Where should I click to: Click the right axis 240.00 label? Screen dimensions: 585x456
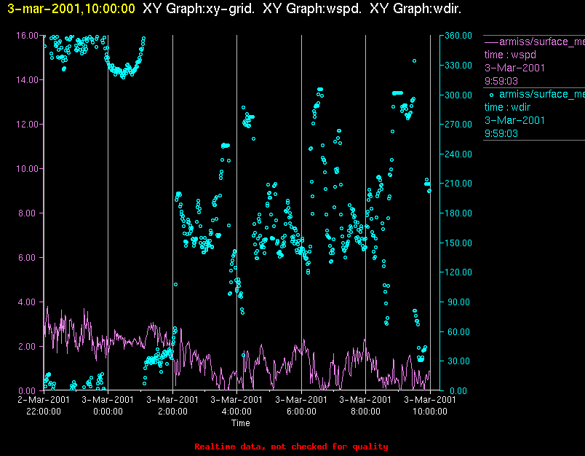[458, 154]
